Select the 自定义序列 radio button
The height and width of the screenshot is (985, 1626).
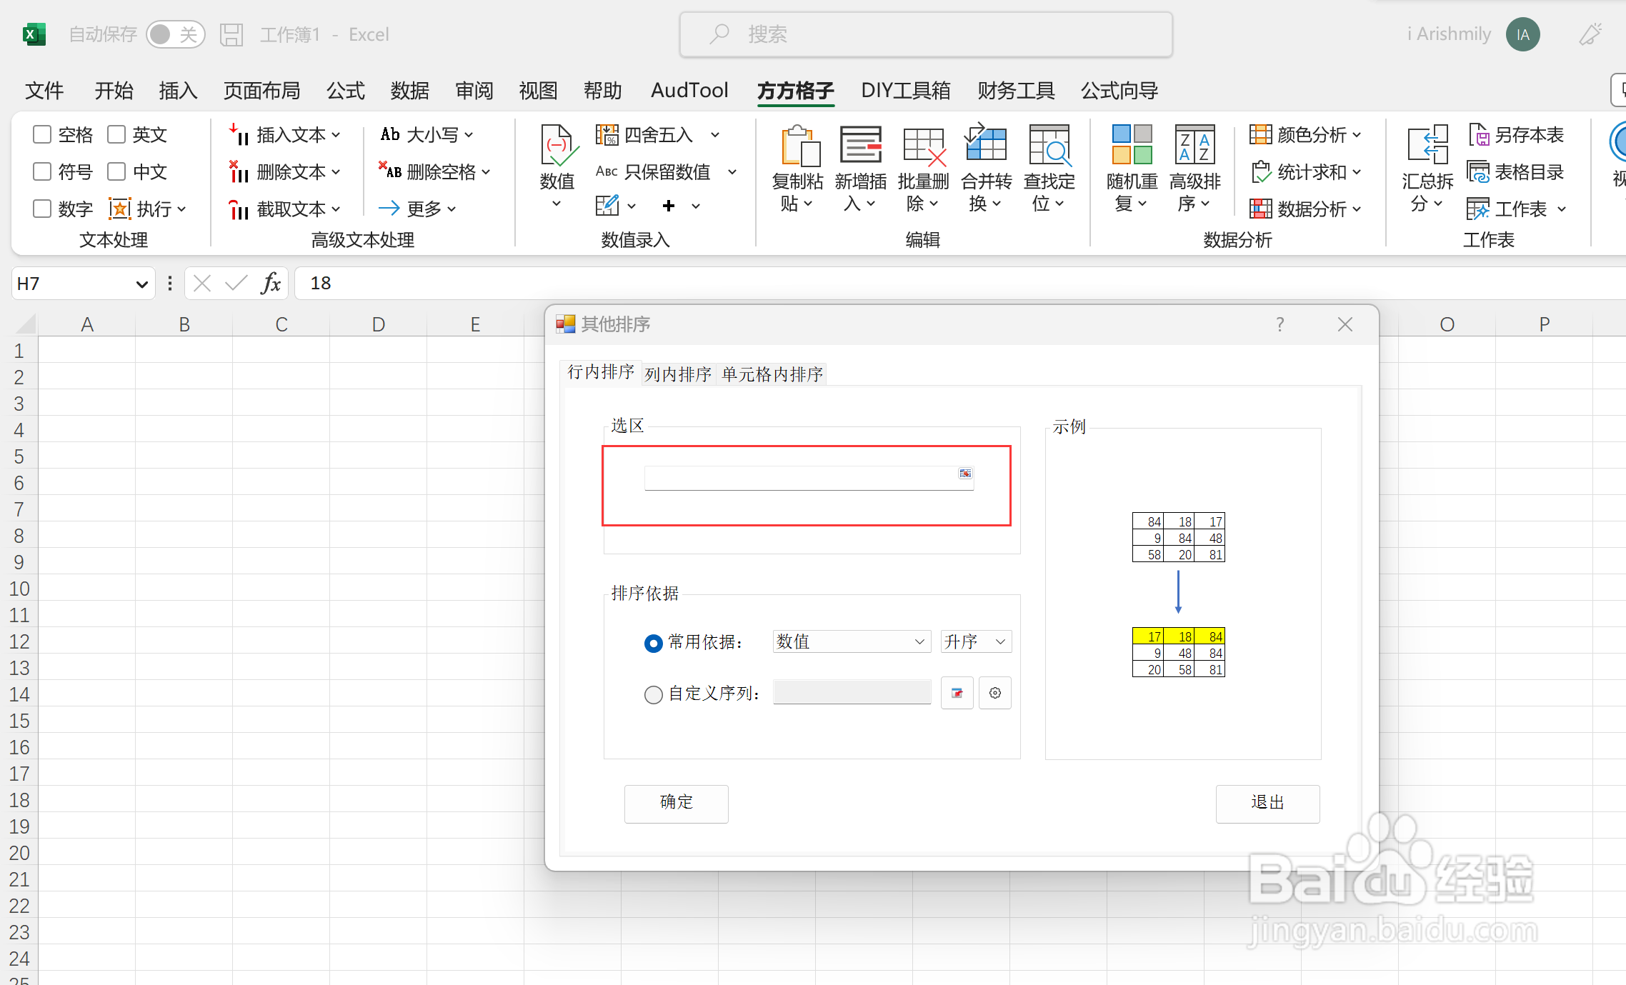pos(652,694)
